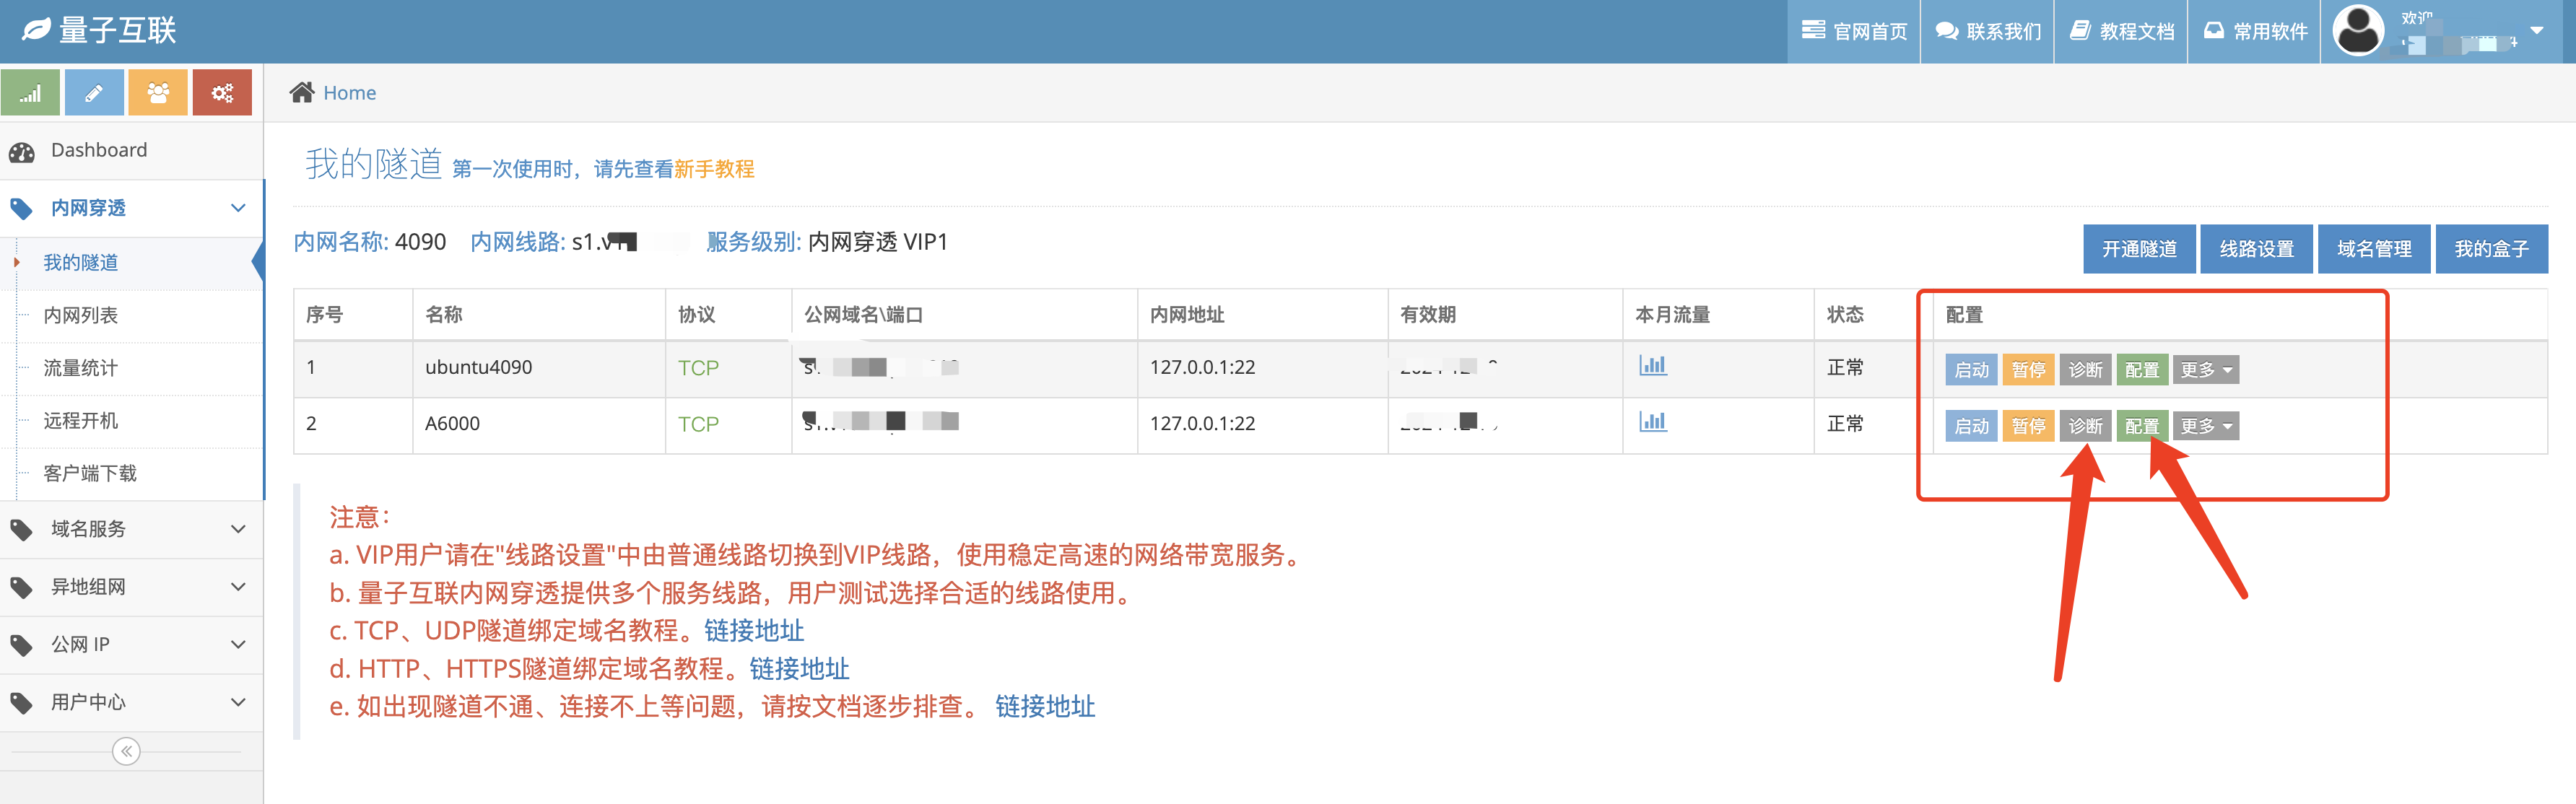Open Dashboard in sidebar
This screenshot has height=804, width=2576.
132,151
